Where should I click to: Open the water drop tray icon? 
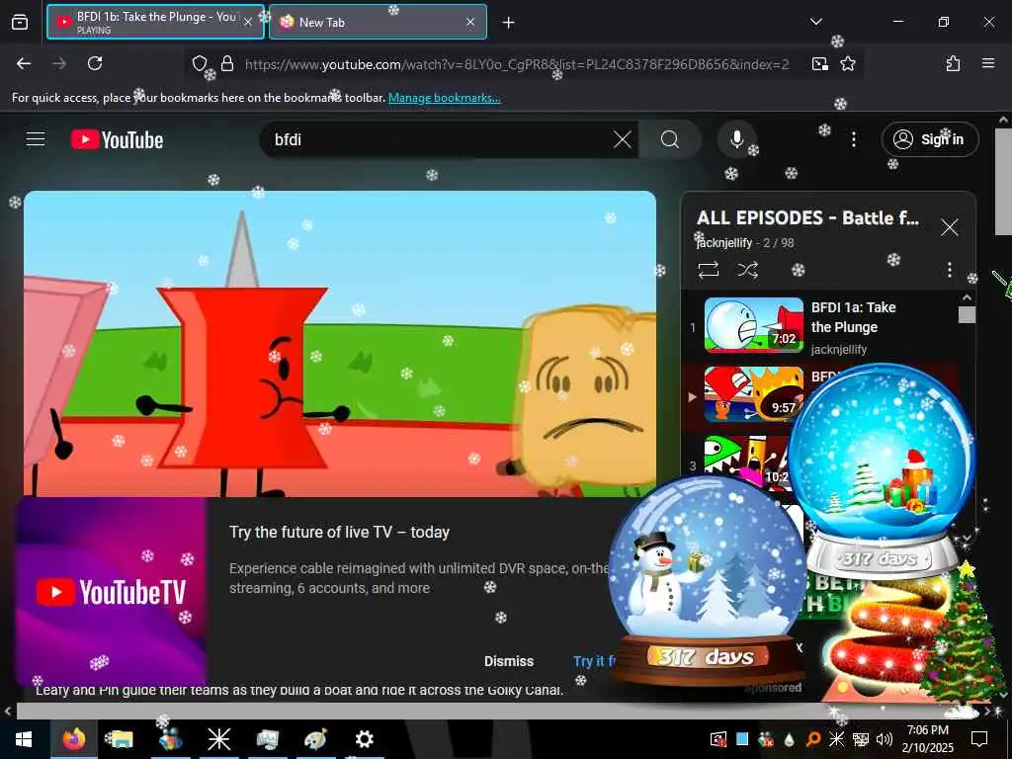pyautogui.click(x=789, y=739)
